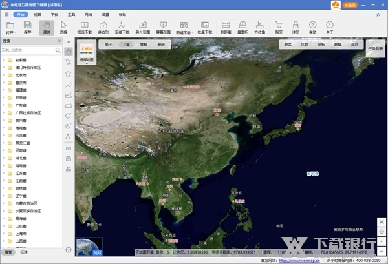The height and width of the screenshot is (264, 388).
Task: Open the 视图 (View) menu tab
Action: click(38, 14)
